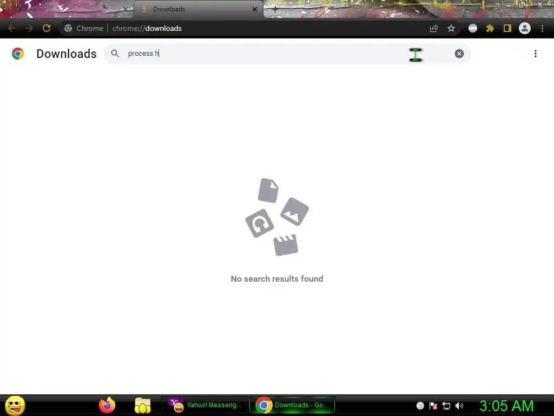The width and height of the screenshot is (554, 416).
Task: Click the browser forward arrow
Action: point(29,28)
